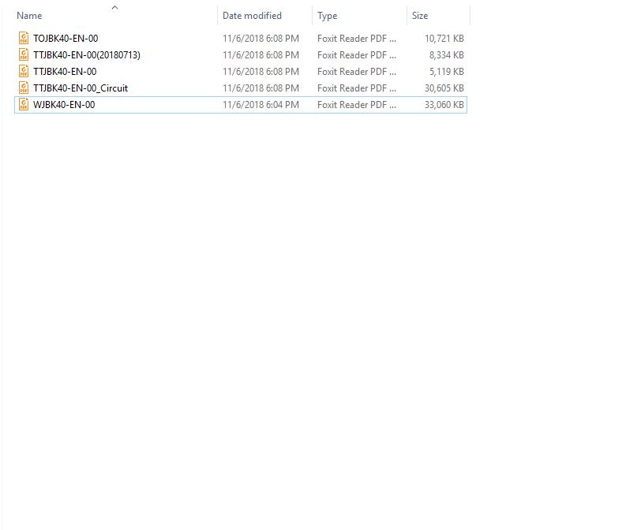
Task: Sort files by Size column header
Action: (x=420, y=16)
